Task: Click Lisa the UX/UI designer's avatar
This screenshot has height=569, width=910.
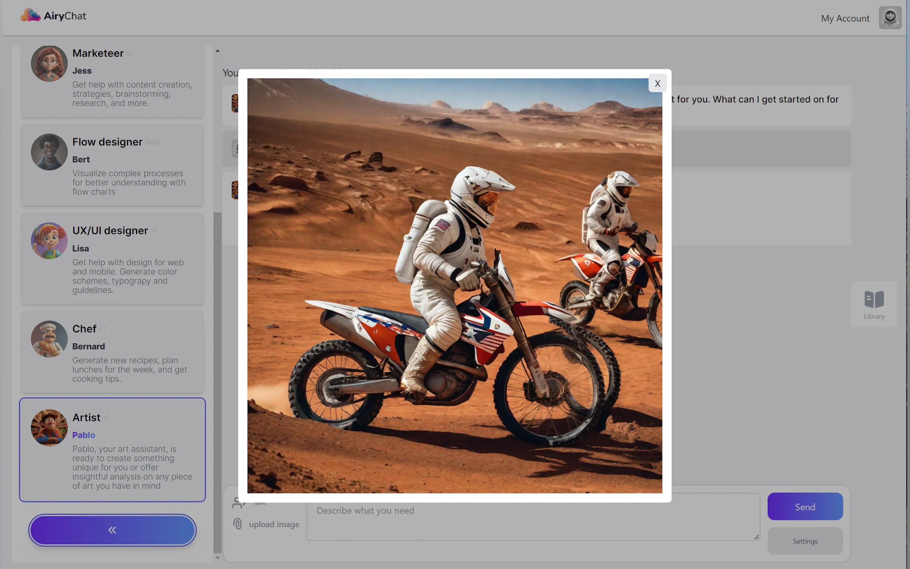Action: pyautogui.click(x=49, y=241)
